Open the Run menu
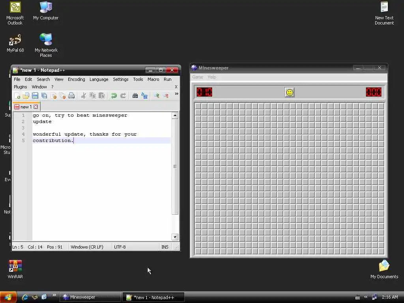404x303 pixels. pos(167,79)
